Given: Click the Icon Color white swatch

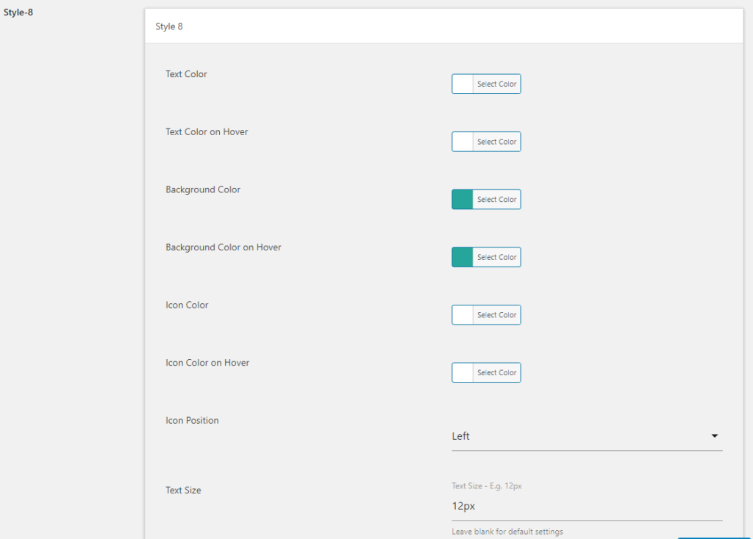Looking at the screenshot, I should (x=463, y=315).
